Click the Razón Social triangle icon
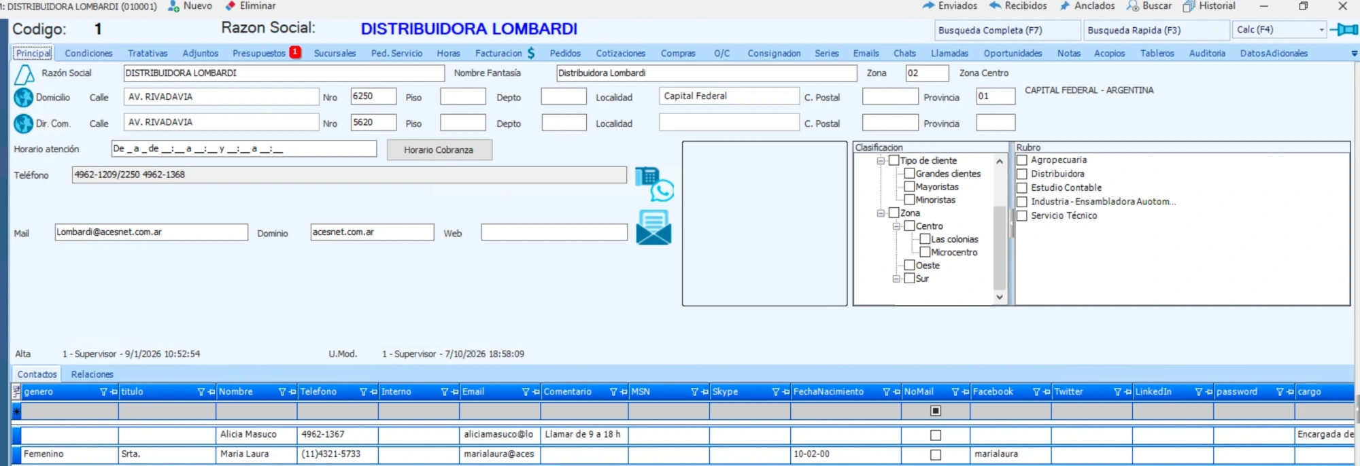The height and width of the screenshot is (466, 1360). (24, 74)
